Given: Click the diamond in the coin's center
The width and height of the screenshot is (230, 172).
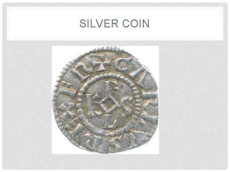Looking at the screenshot, I should click(108, 104).
